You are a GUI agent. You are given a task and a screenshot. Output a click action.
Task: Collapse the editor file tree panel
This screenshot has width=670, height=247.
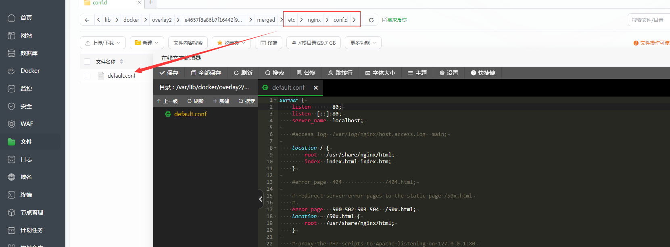(261, 199)
